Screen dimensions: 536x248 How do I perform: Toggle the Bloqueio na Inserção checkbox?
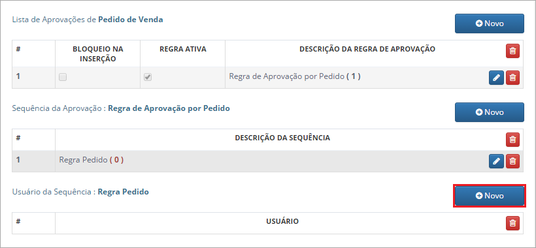click(x=63, y=78)
